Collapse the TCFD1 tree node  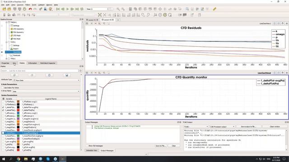point(6,42)
